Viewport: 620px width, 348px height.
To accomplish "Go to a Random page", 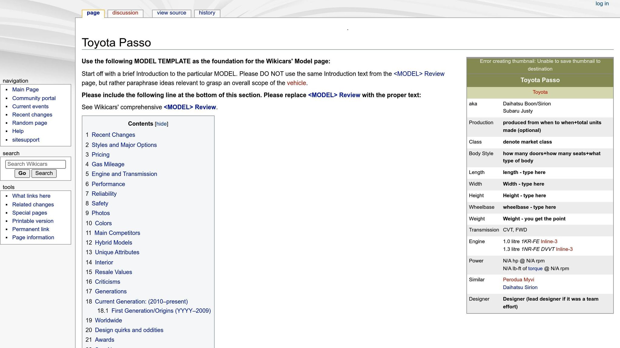I will [29, 123].
